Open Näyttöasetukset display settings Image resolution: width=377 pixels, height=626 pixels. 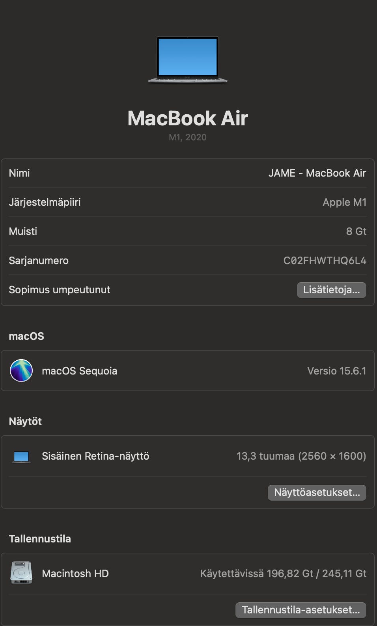317,493
